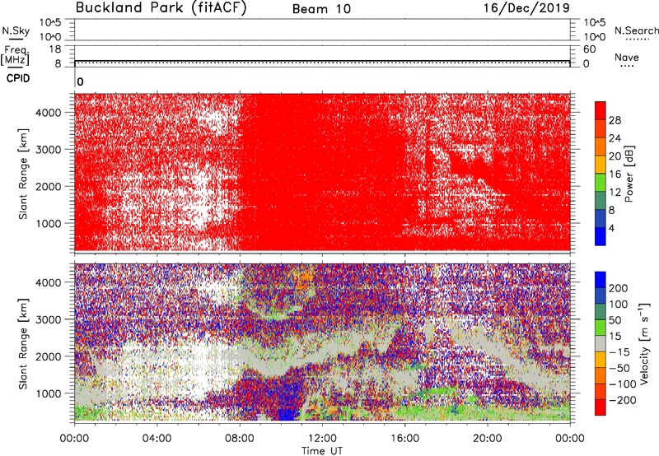Click the '-15' label on Velocity colorbar
Image resolution: width=659 pixels, height=456 pixels.
619,352
